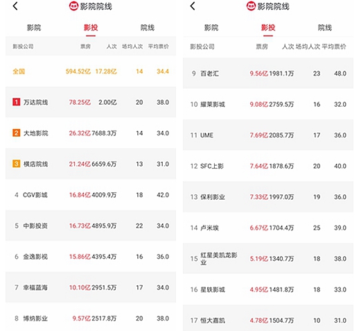Switch to the 影院 tab on the left panel

(x=34, y=28)
